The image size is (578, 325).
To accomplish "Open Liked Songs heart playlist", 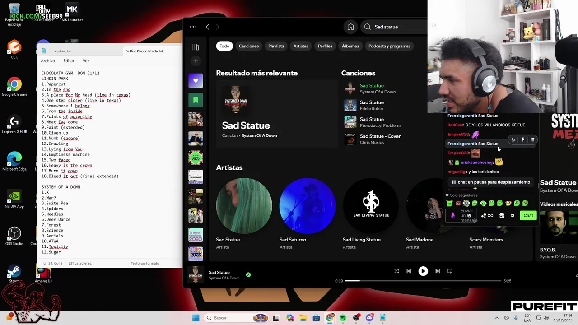I will (x=196, y=81).
